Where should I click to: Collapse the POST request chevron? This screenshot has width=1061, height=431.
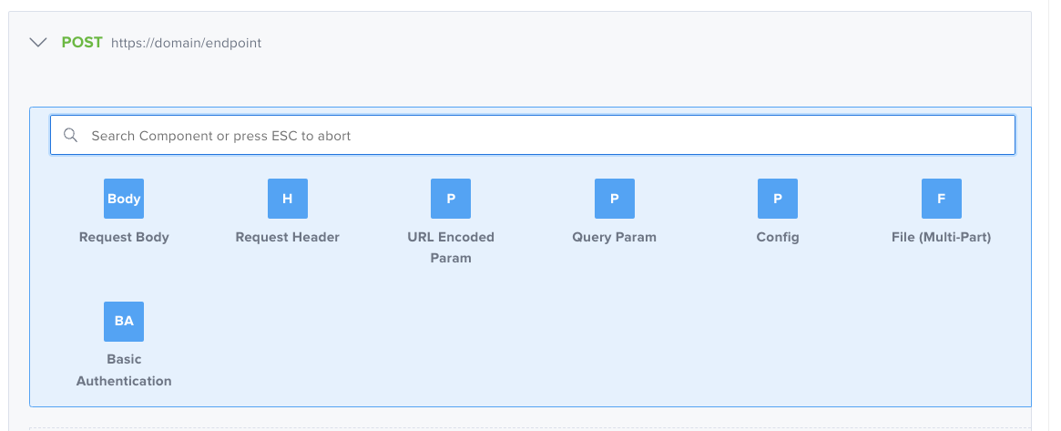pos(38,42)
